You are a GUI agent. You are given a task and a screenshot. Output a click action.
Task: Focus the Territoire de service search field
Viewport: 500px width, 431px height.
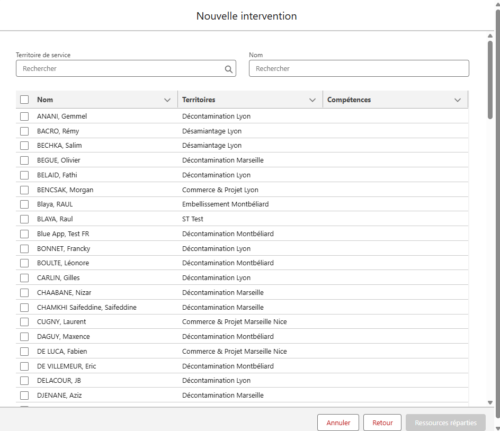[126, 68]
